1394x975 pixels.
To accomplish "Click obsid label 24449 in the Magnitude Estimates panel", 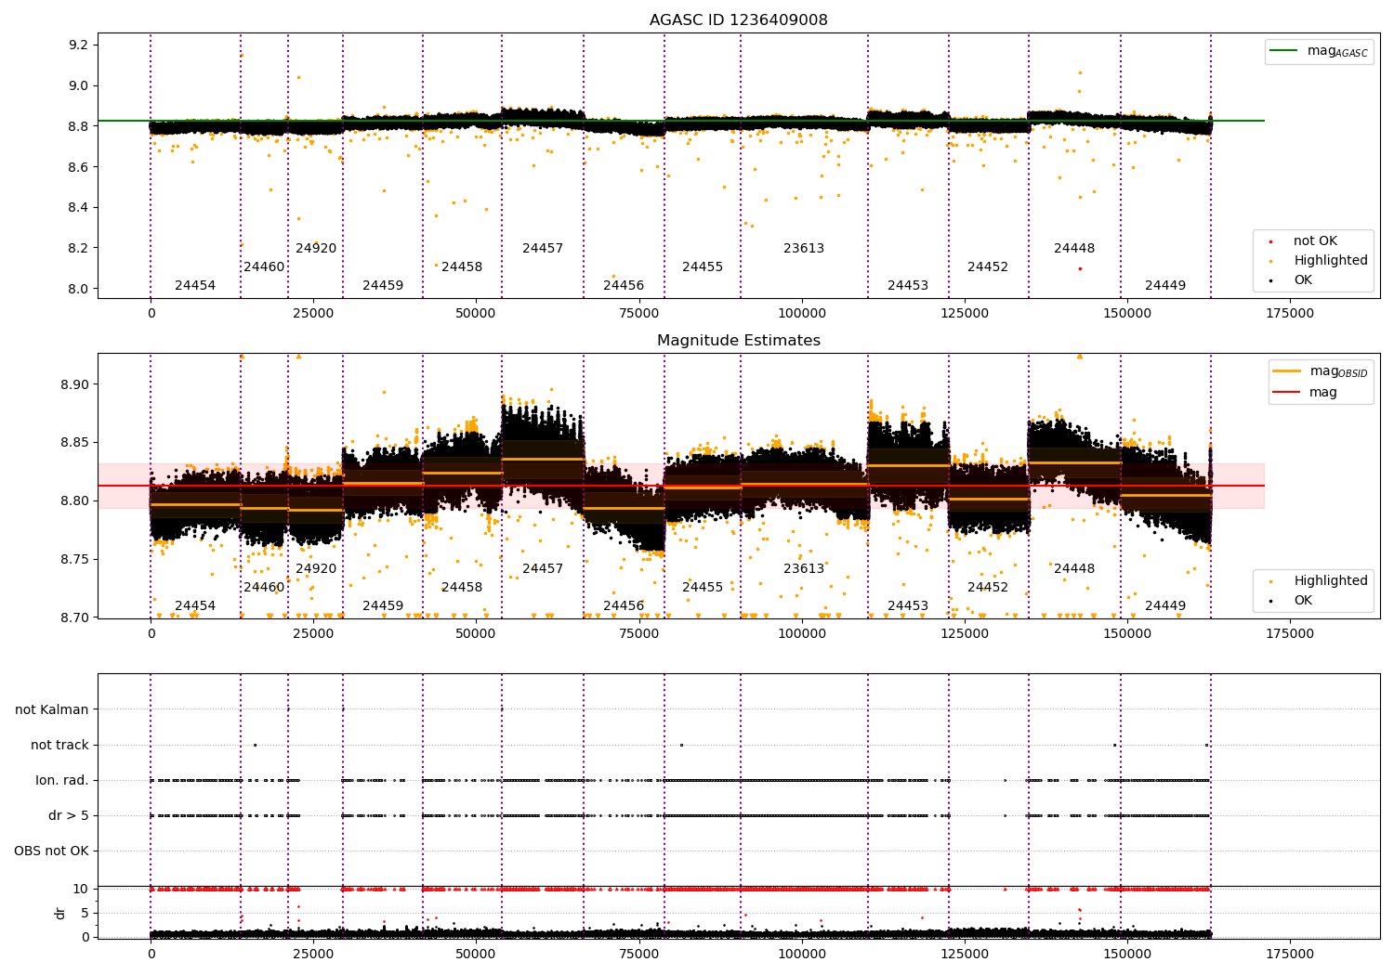I will [1165, 606].
